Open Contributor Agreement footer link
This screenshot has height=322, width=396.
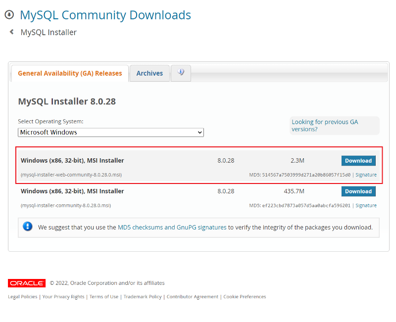pyautogui.click(x=192, y=296)
